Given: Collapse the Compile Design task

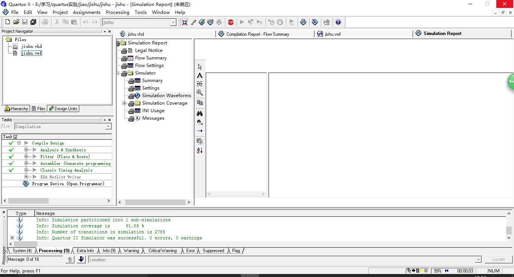Looking at the screenshot, I should click(x=19, y=143).
